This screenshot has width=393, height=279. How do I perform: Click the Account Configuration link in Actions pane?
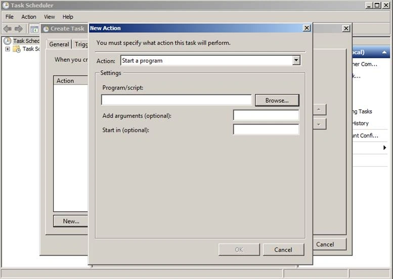tap(365, 136)
